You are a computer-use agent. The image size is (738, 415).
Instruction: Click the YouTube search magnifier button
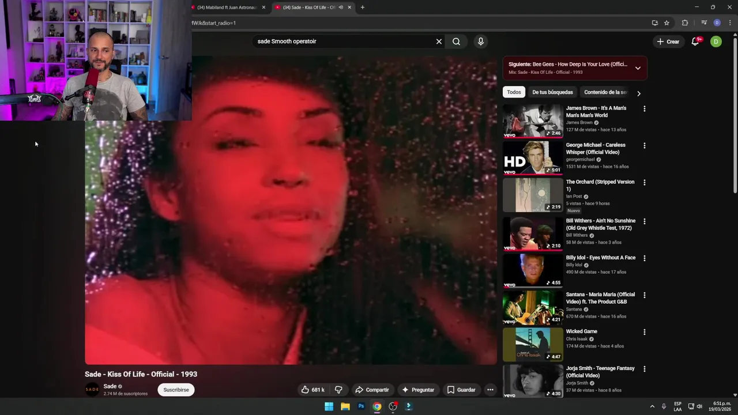[456, 41]
